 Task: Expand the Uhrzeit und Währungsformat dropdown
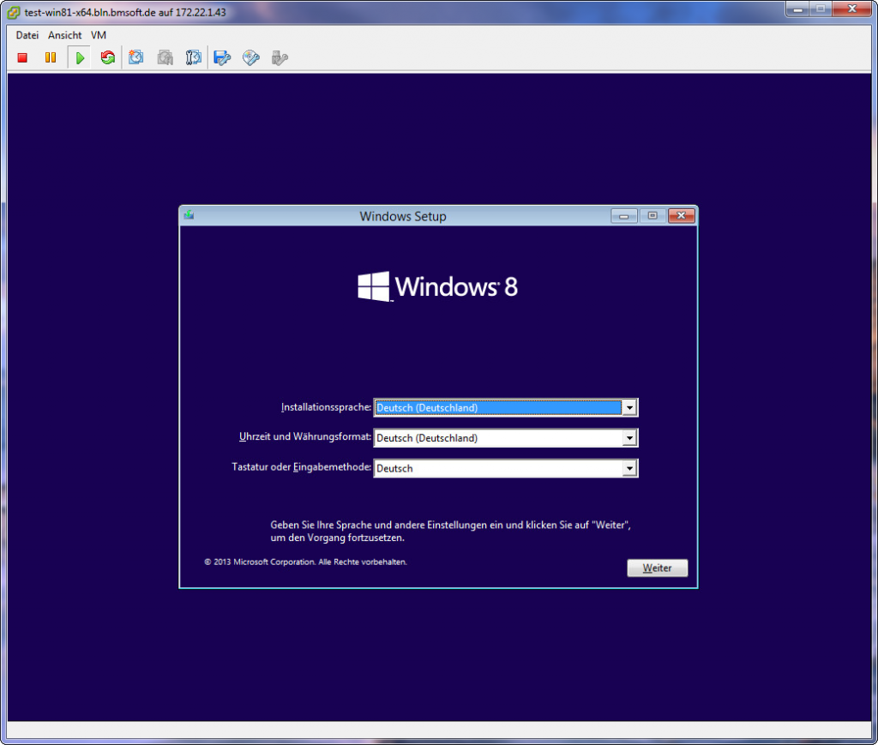(x=630, y=438)
